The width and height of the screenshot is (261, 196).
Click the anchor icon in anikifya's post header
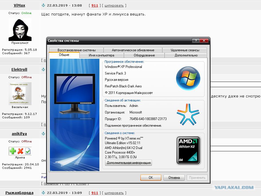click(x=43, y=134)
